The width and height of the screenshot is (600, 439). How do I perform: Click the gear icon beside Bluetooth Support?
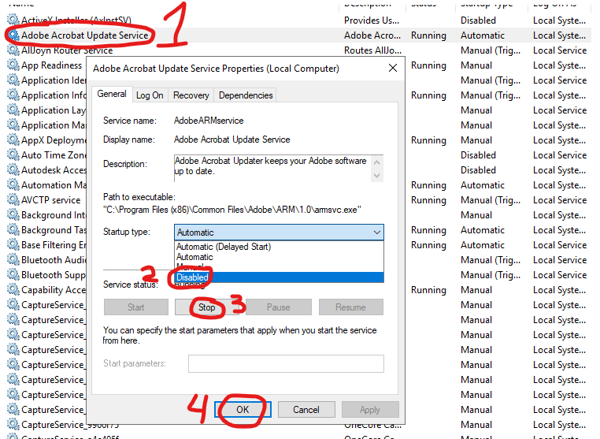13,274
